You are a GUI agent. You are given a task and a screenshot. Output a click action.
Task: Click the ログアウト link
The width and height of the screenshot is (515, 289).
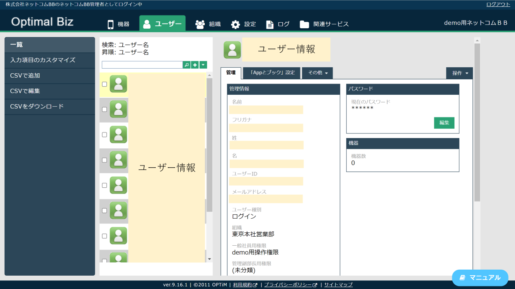(x=498, y=4)
